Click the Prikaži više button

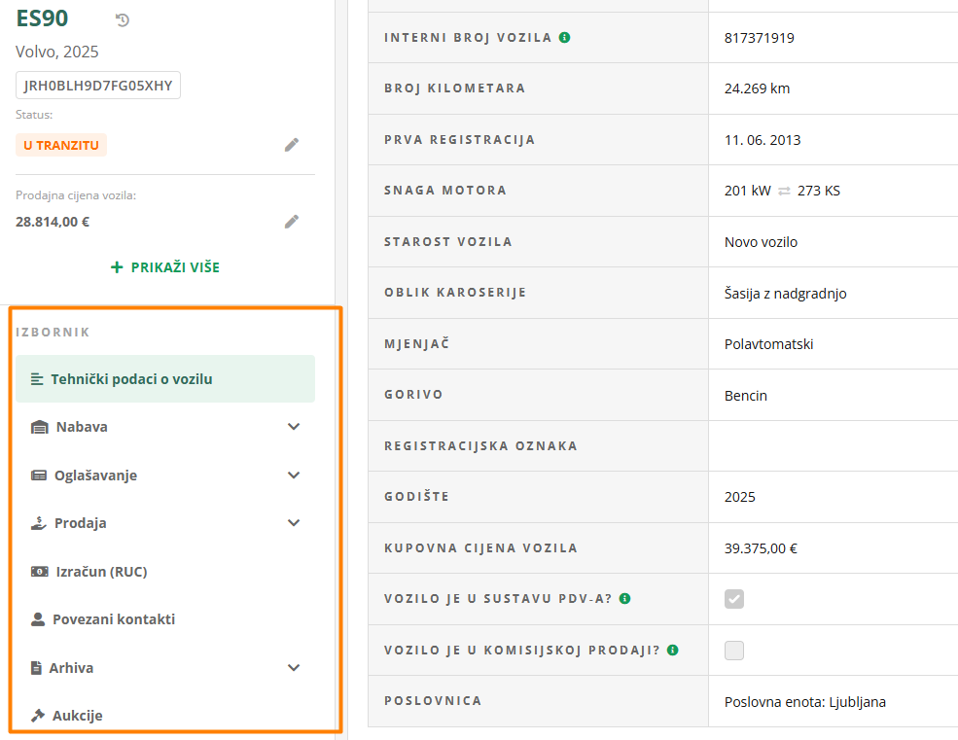click(x=165, y=267)
